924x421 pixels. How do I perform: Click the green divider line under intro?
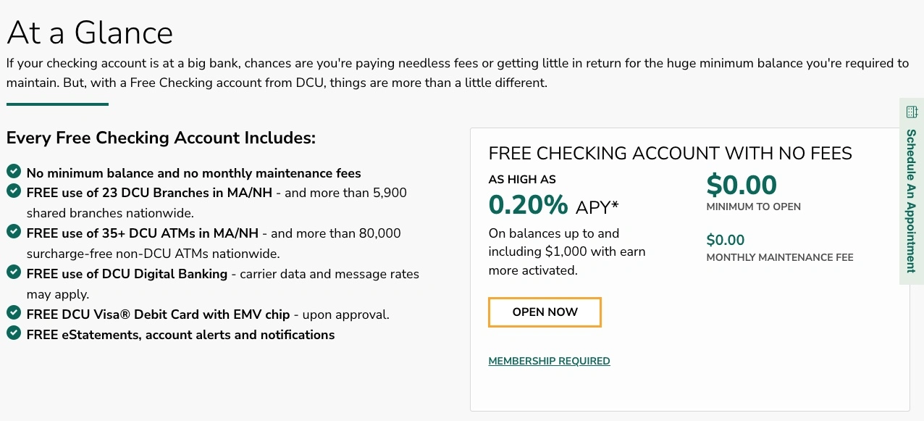point(57,104)
